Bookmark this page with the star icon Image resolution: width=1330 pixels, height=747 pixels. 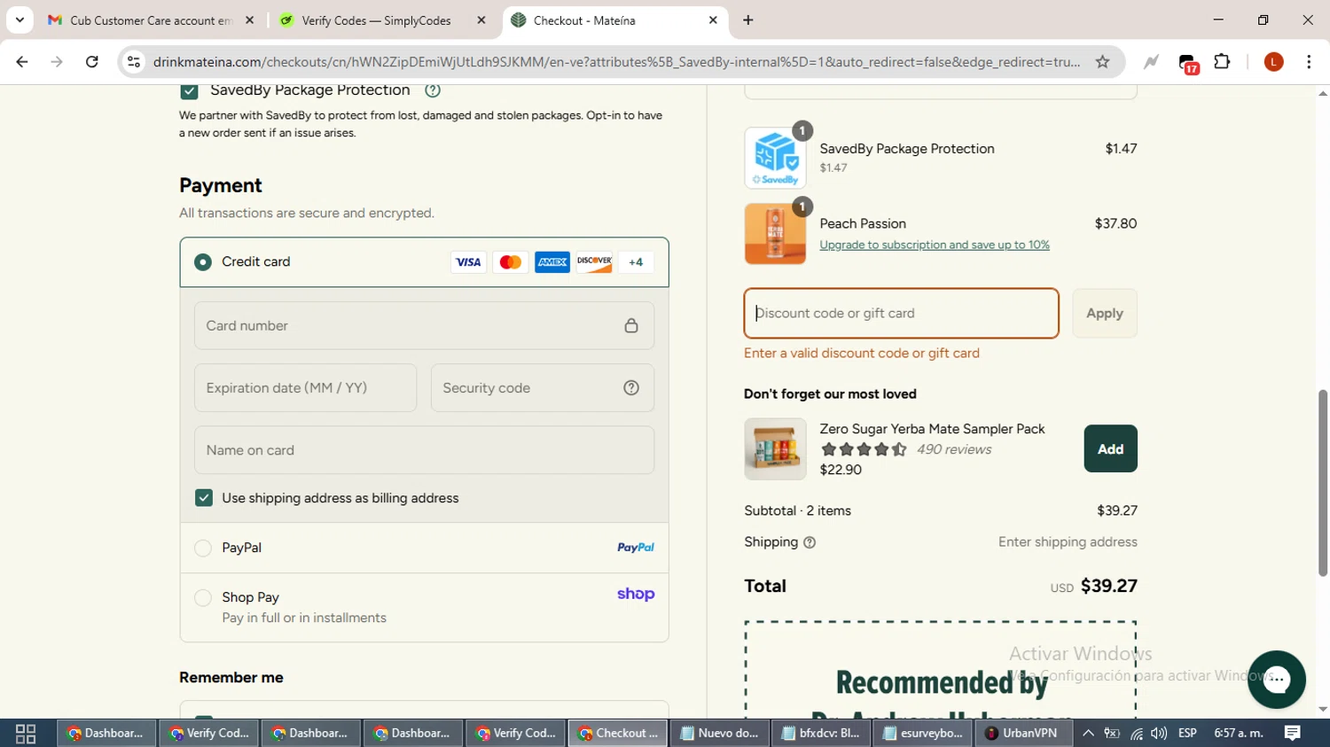click(x=1102, y=62)
